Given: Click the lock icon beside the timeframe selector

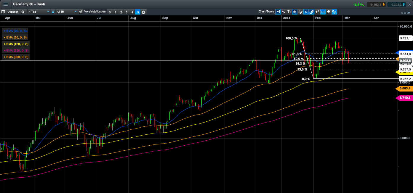Looking at the screenshot, I should (53, 12).
